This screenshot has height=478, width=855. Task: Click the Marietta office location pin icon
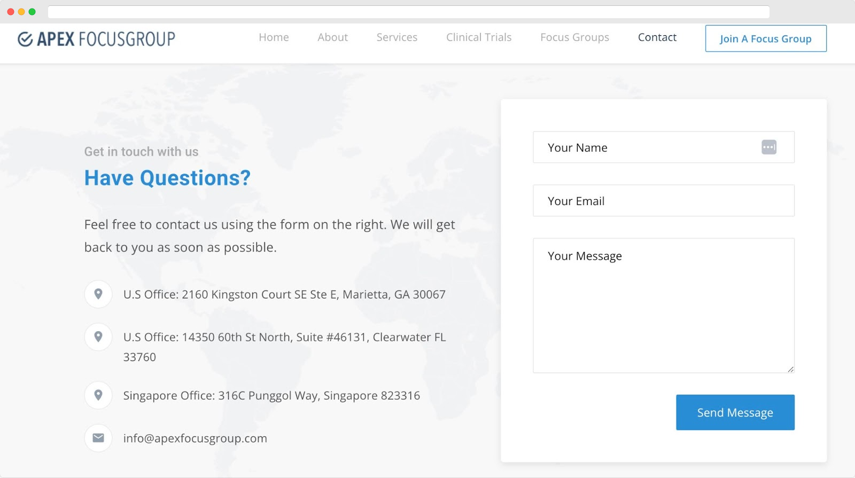(98, 294)
